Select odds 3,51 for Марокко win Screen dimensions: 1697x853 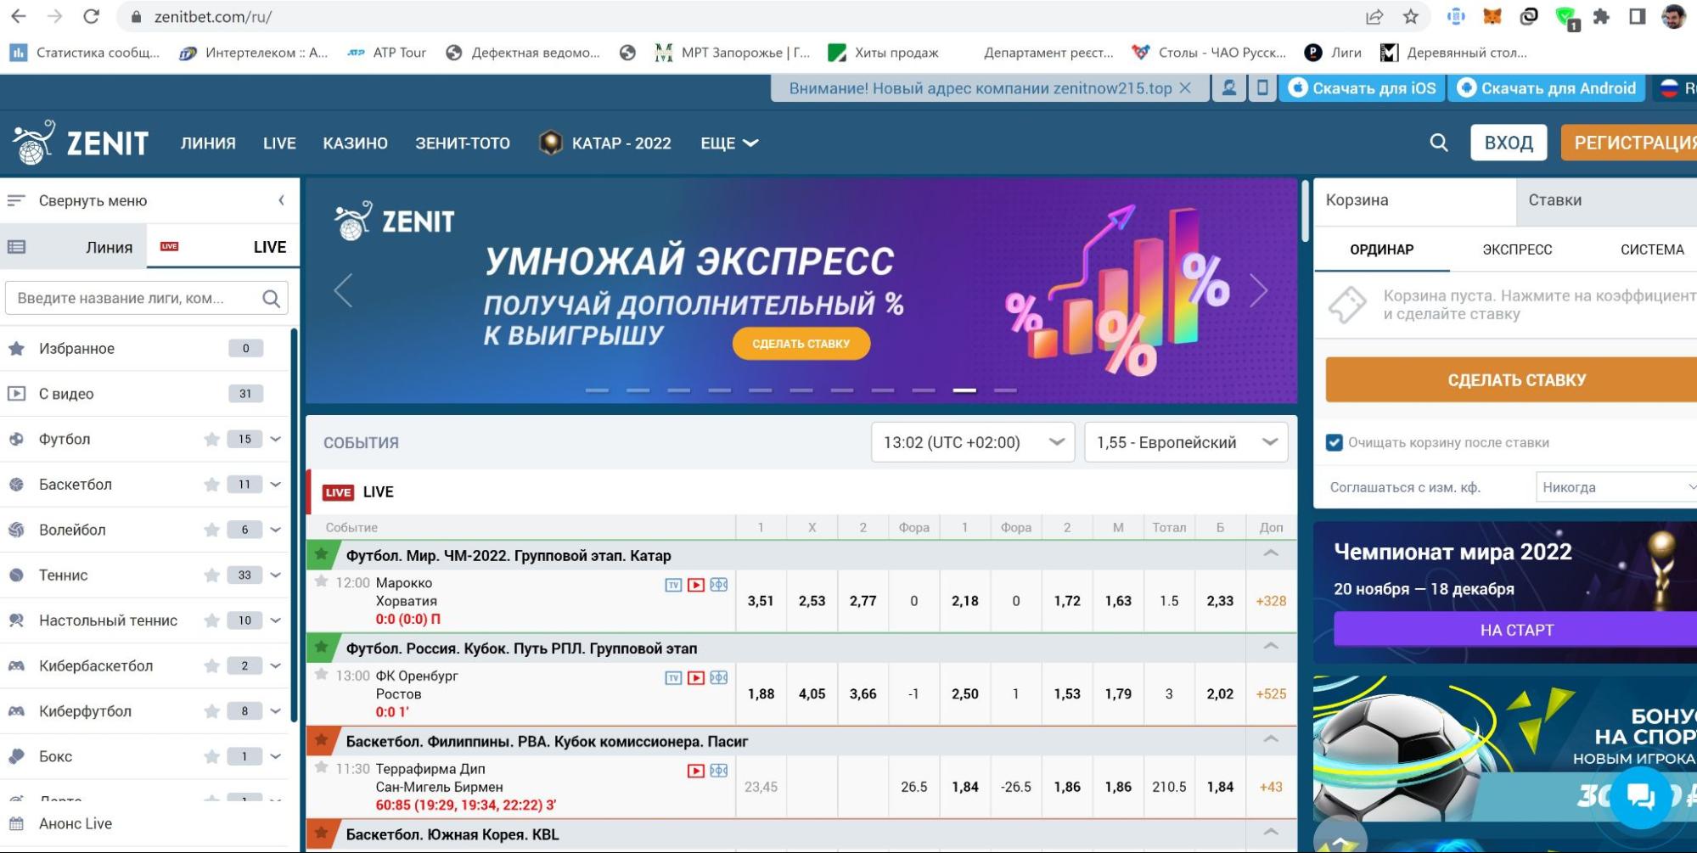click(761, 601)
